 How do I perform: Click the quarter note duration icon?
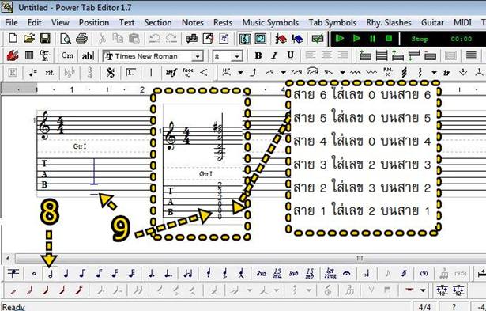coord(66,274)
